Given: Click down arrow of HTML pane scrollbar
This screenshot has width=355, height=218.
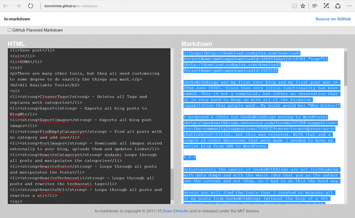Looking at the screenshot, I should pyautogui.click(x=172, y=202).
